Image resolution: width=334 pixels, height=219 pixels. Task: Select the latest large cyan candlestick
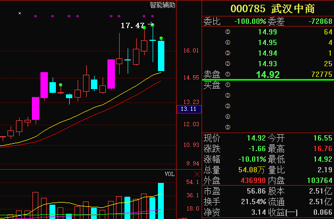coord(161,56)
